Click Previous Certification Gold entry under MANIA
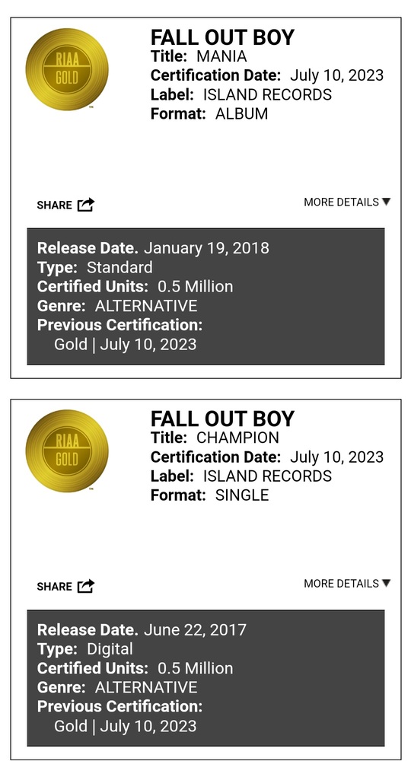The height and width of the screenshot is (777, 411). 125,344
